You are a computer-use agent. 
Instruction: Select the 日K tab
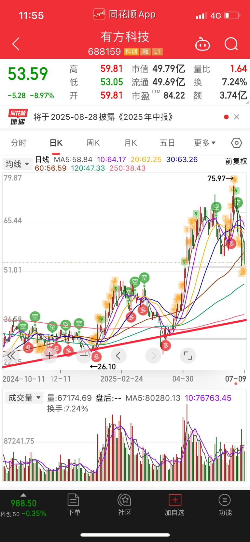[x=56, y=143]
